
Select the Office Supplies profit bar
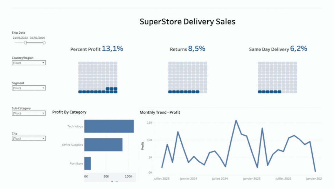[x=103, y=145]
